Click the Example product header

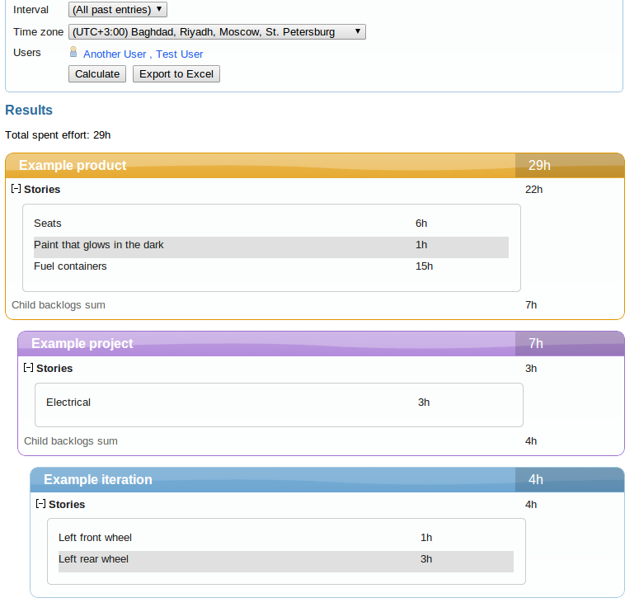[x=73, y=166]
